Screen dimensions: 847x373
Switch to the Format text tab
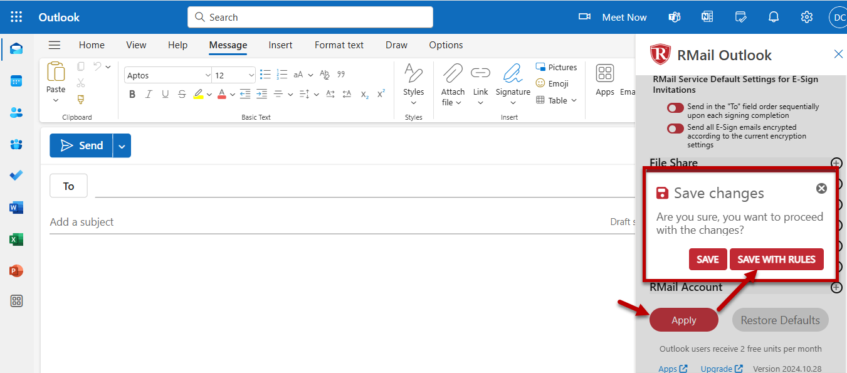(x=339, y=45)
